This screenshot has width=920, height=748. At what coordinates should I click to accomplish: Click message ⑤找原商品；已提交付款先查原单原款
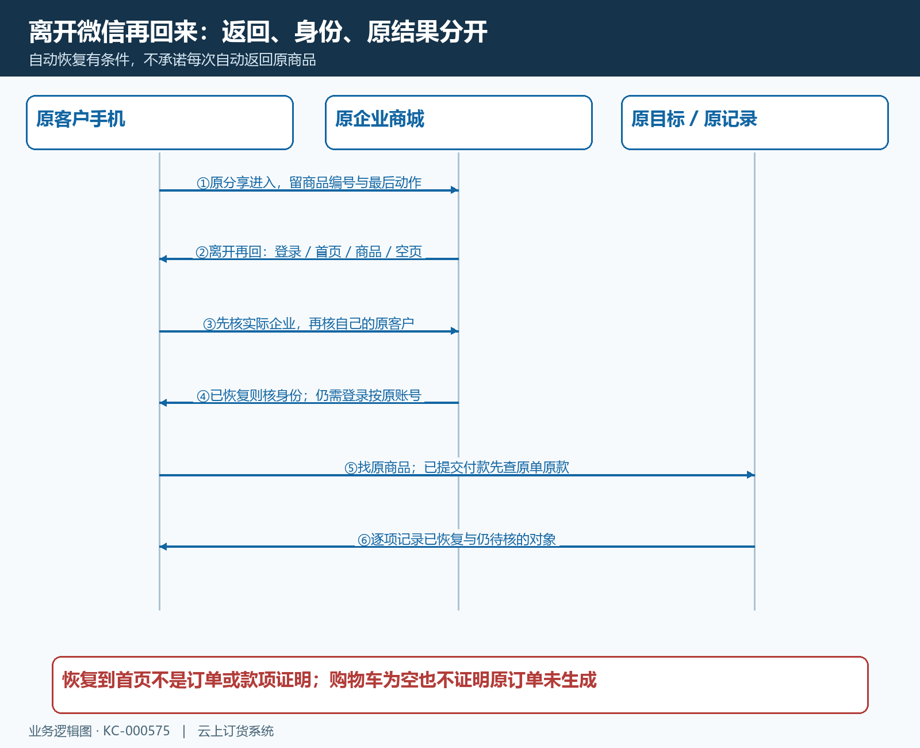click(x=457, y=468)
